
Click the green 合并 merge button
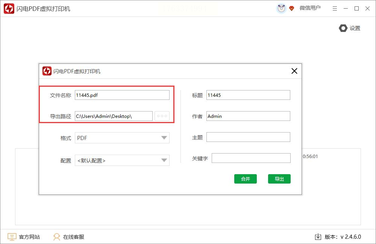pyautogui.click(x=245, y=179)
